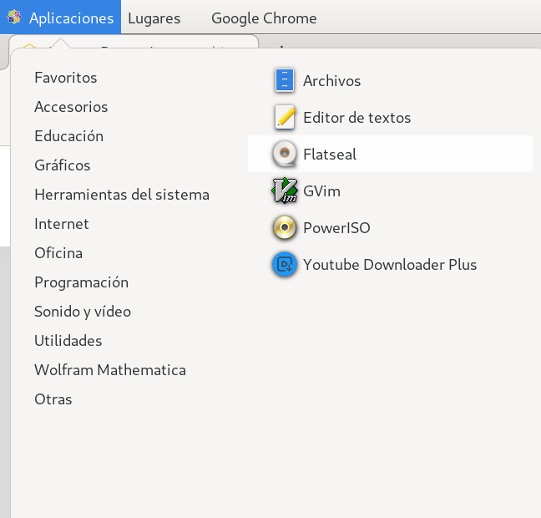Select the Favoritos category

tap(66, 78)
